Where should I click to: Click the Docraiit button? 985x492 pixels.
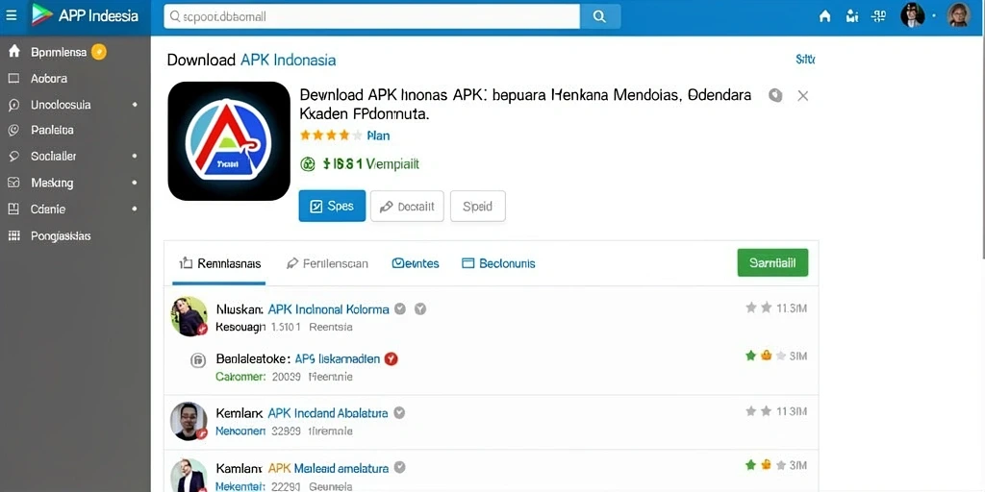(407, 206)
